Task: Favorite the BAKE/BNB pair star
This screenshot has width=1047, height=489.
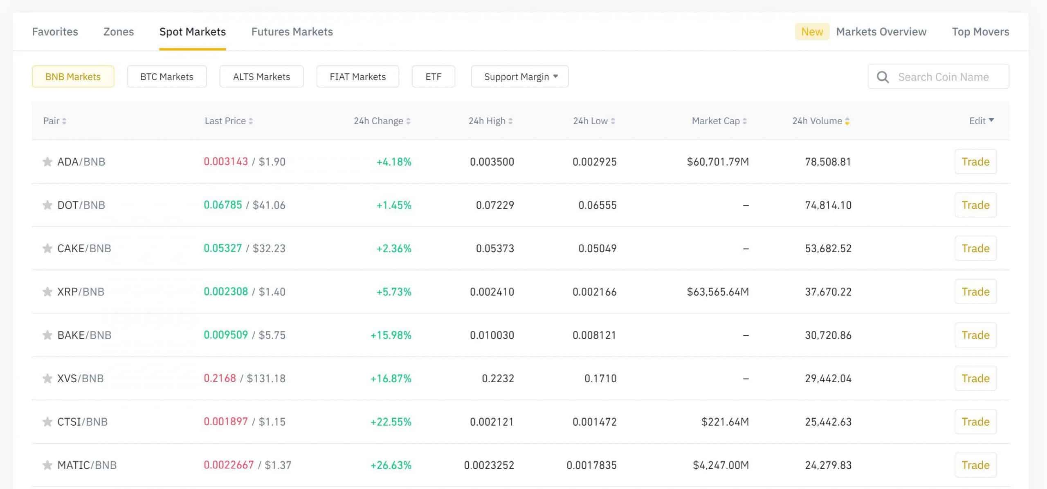Action: [47, 335]
